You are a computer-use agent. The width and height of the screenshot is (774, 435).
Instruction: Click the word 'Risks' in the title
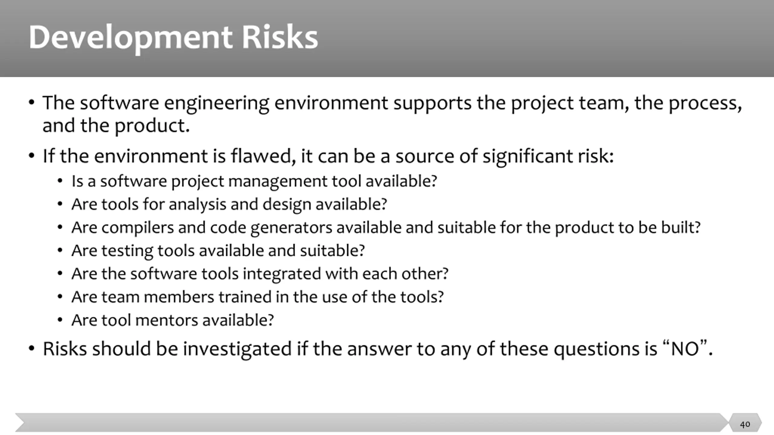tap(280, 37)
